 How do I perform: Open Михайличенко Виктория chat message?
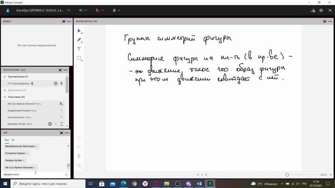click(x=21, y=146)
